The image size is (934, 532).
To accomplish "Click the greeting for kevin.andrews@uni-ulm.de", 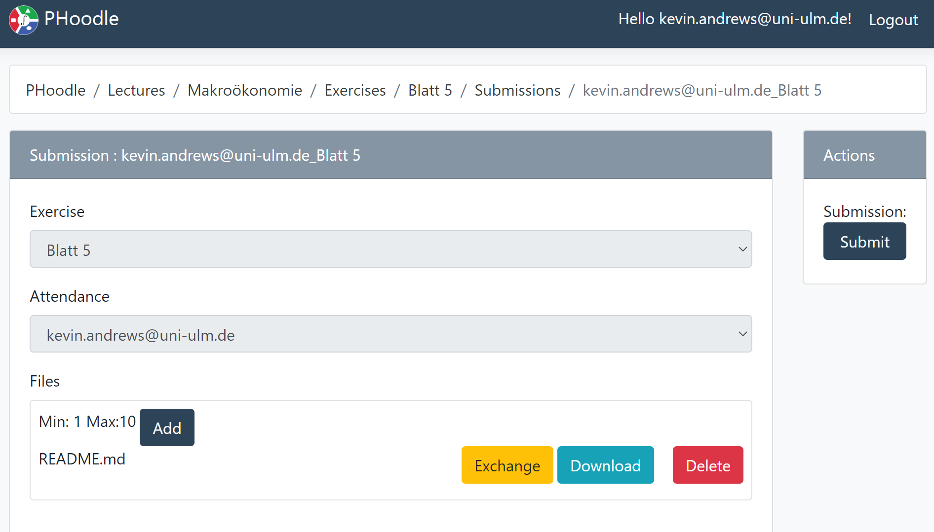I will 735,19.
